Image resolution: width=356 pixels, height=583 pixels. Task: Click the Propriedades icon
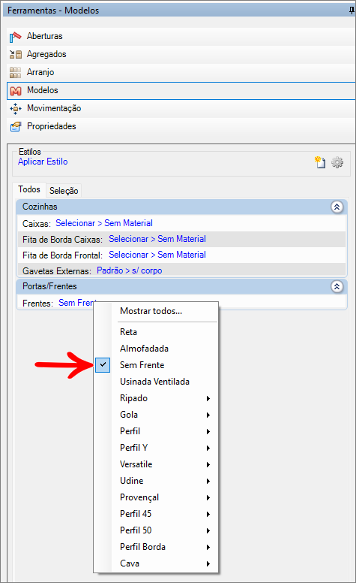[16, 126]
